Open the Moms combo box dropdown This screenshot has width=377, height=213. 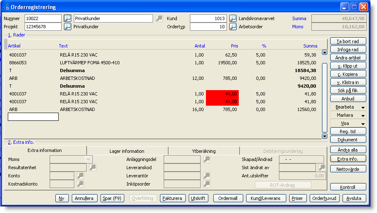click(x=88, y=159)
